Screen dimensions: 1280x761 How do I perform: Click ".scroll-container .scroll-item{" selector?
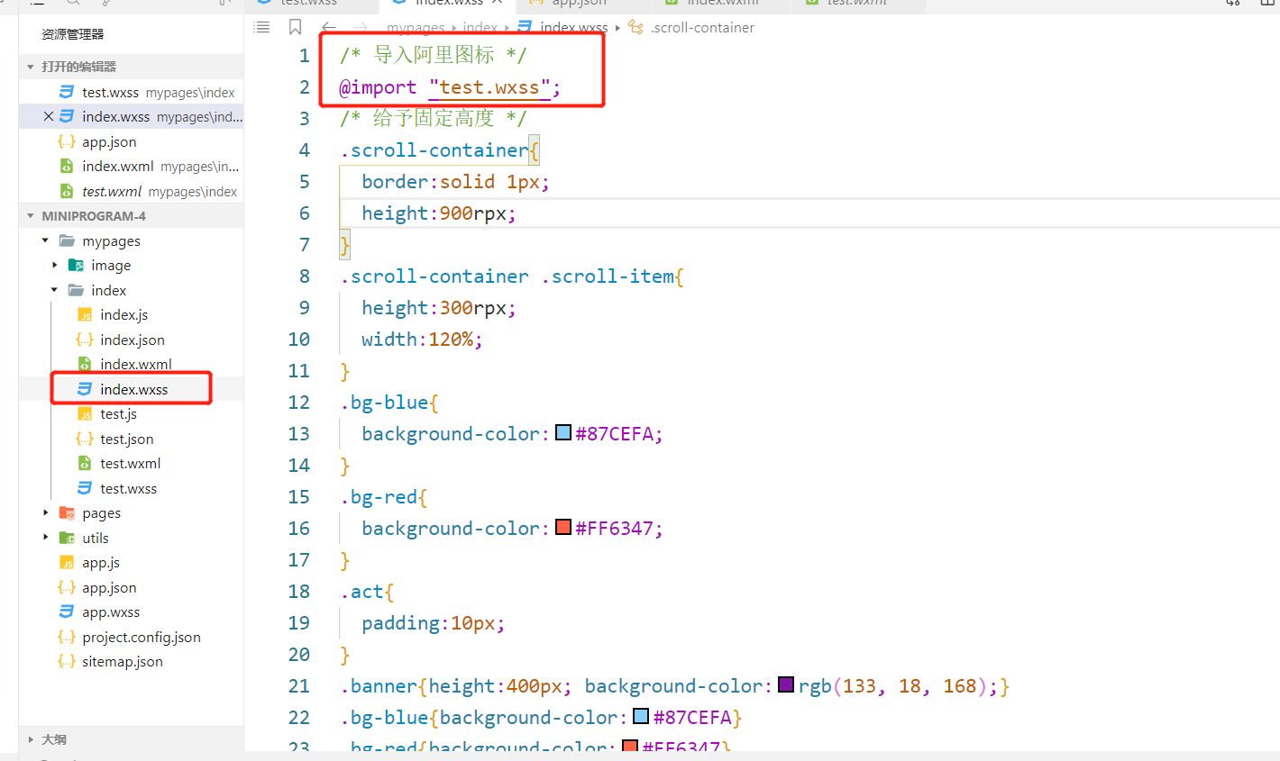512,276
